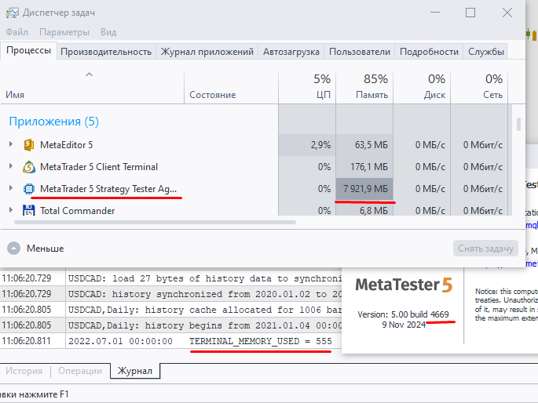Expand the MetaEditor 5 process row
The width and height of the screenshot is (538, 403).
click(11, 144)
